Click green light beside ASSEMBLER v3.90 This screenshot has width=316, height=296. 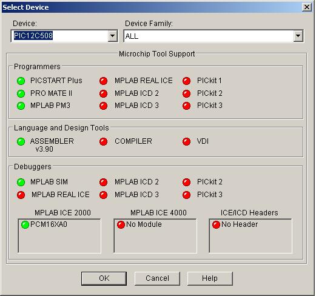point(21,141)
